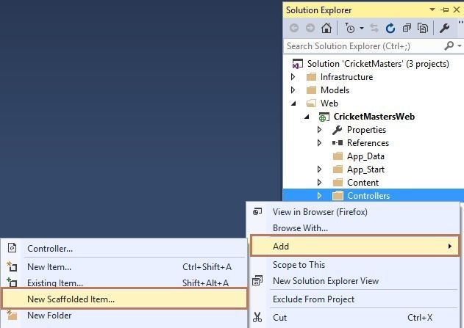Collapse the Web folder arrow
Image resolution: width=464 pixels, height=328 pixels.
tap(293, 103)
